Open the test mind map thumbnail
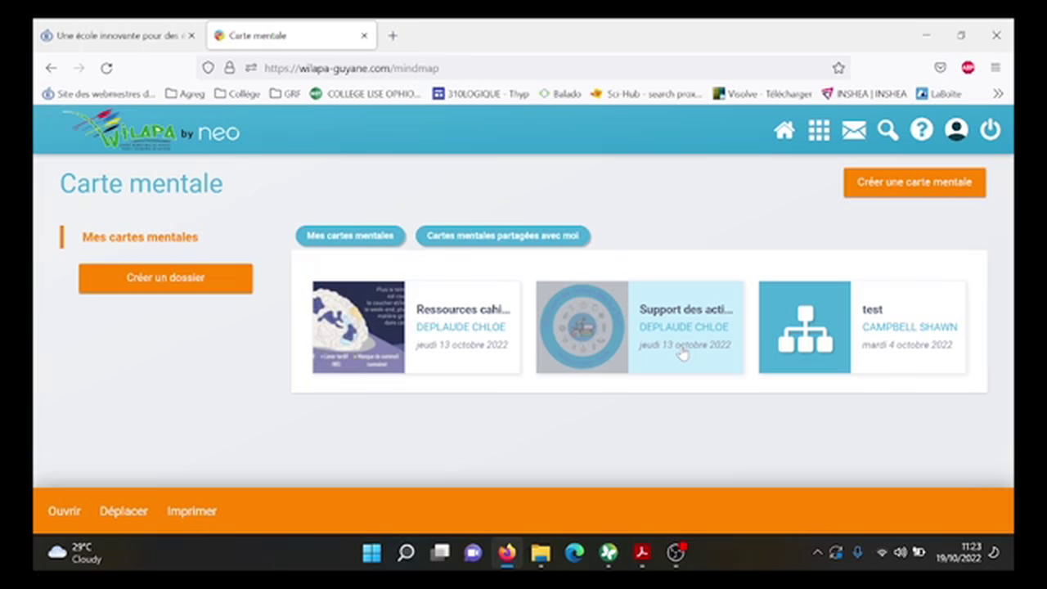This screenshot has height=589, width=1047. [x=804, y=326]
